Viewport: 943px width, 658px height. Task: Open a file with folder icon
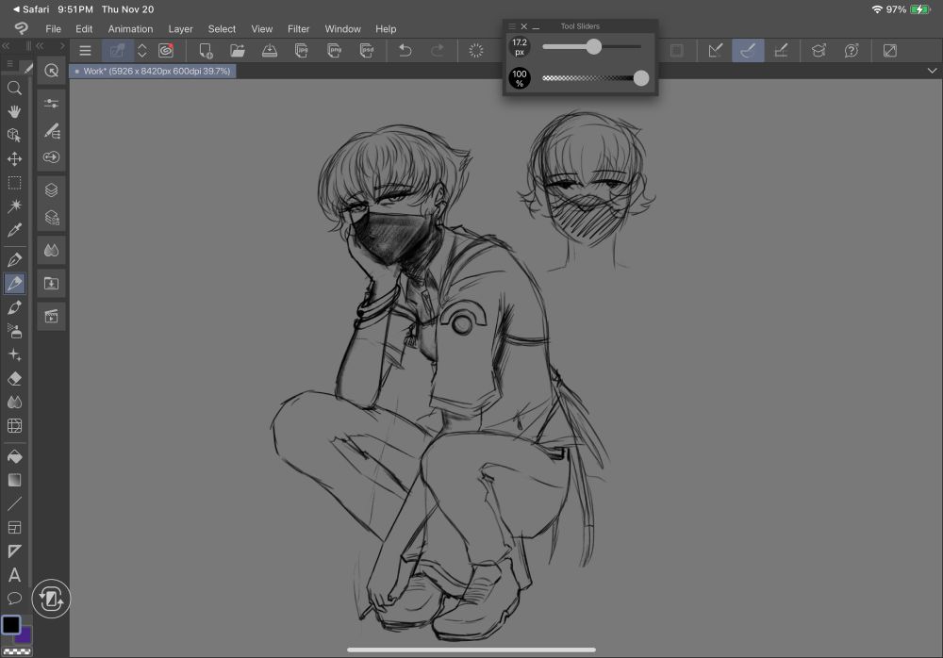(238, 51)
